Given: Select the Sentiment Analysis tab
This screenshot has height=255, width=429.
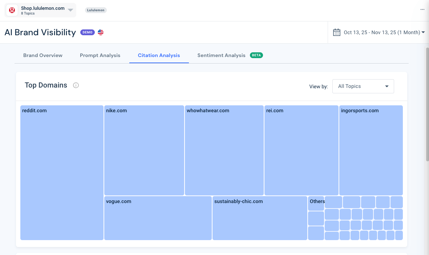Looking at the screenshot, I should 221,55.
